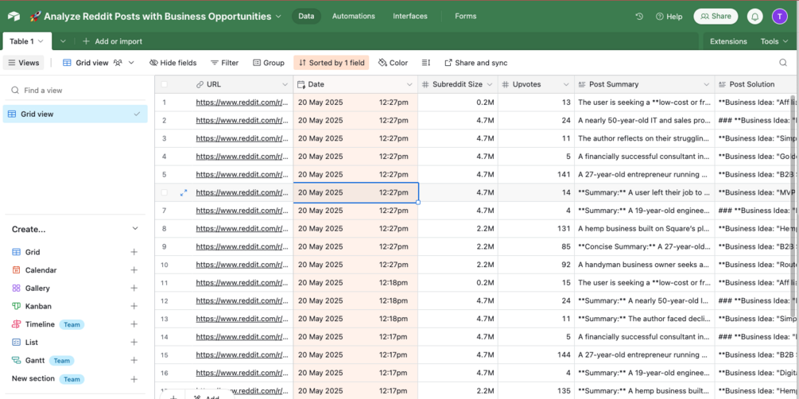Tick the row 6 selection checkbox
The image size is (799, 399).
[164, 192]
